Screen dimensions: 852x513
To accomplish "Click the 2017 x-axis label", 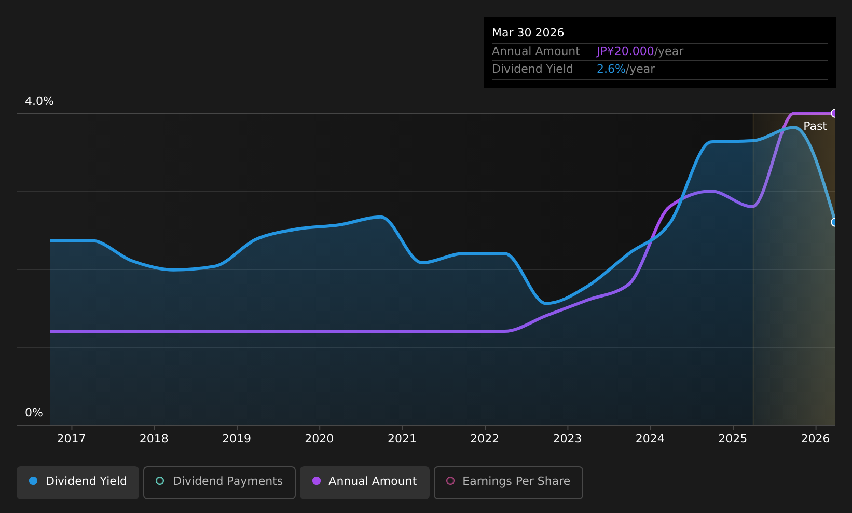I will 71,439.
